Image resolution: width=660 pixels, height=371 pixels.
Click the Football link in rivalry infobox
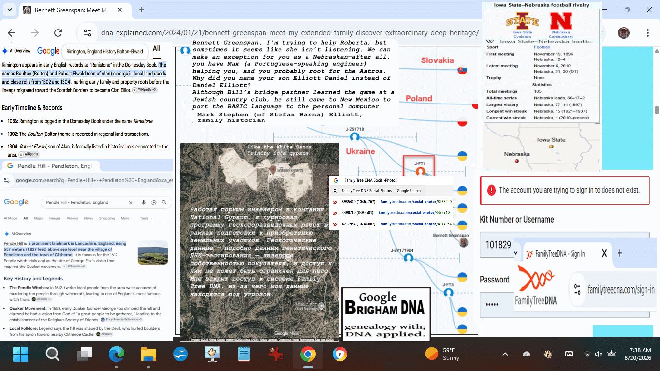542,47
